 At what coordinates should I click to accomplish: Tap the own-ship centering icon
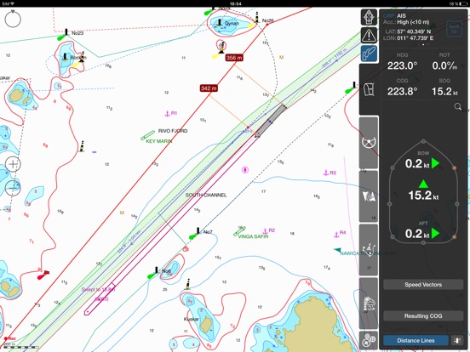coord(369,17)
